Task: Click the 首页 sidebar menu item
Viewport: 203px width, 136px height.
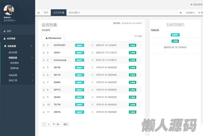Action: (x=9, y=31)
